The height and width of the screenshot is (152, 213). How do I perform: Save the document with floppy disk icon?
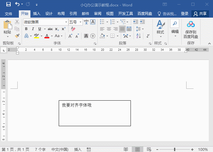(9, 4)
